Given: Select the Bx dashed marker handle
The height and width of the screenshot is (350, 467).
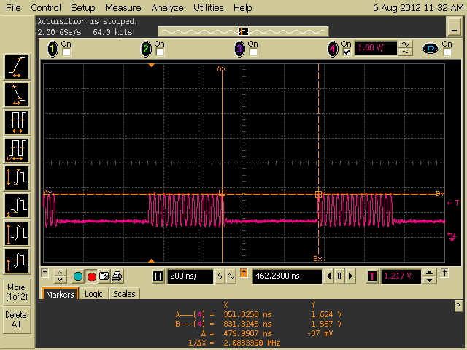Looking at the screenshot, I should [x=318, y=195].
